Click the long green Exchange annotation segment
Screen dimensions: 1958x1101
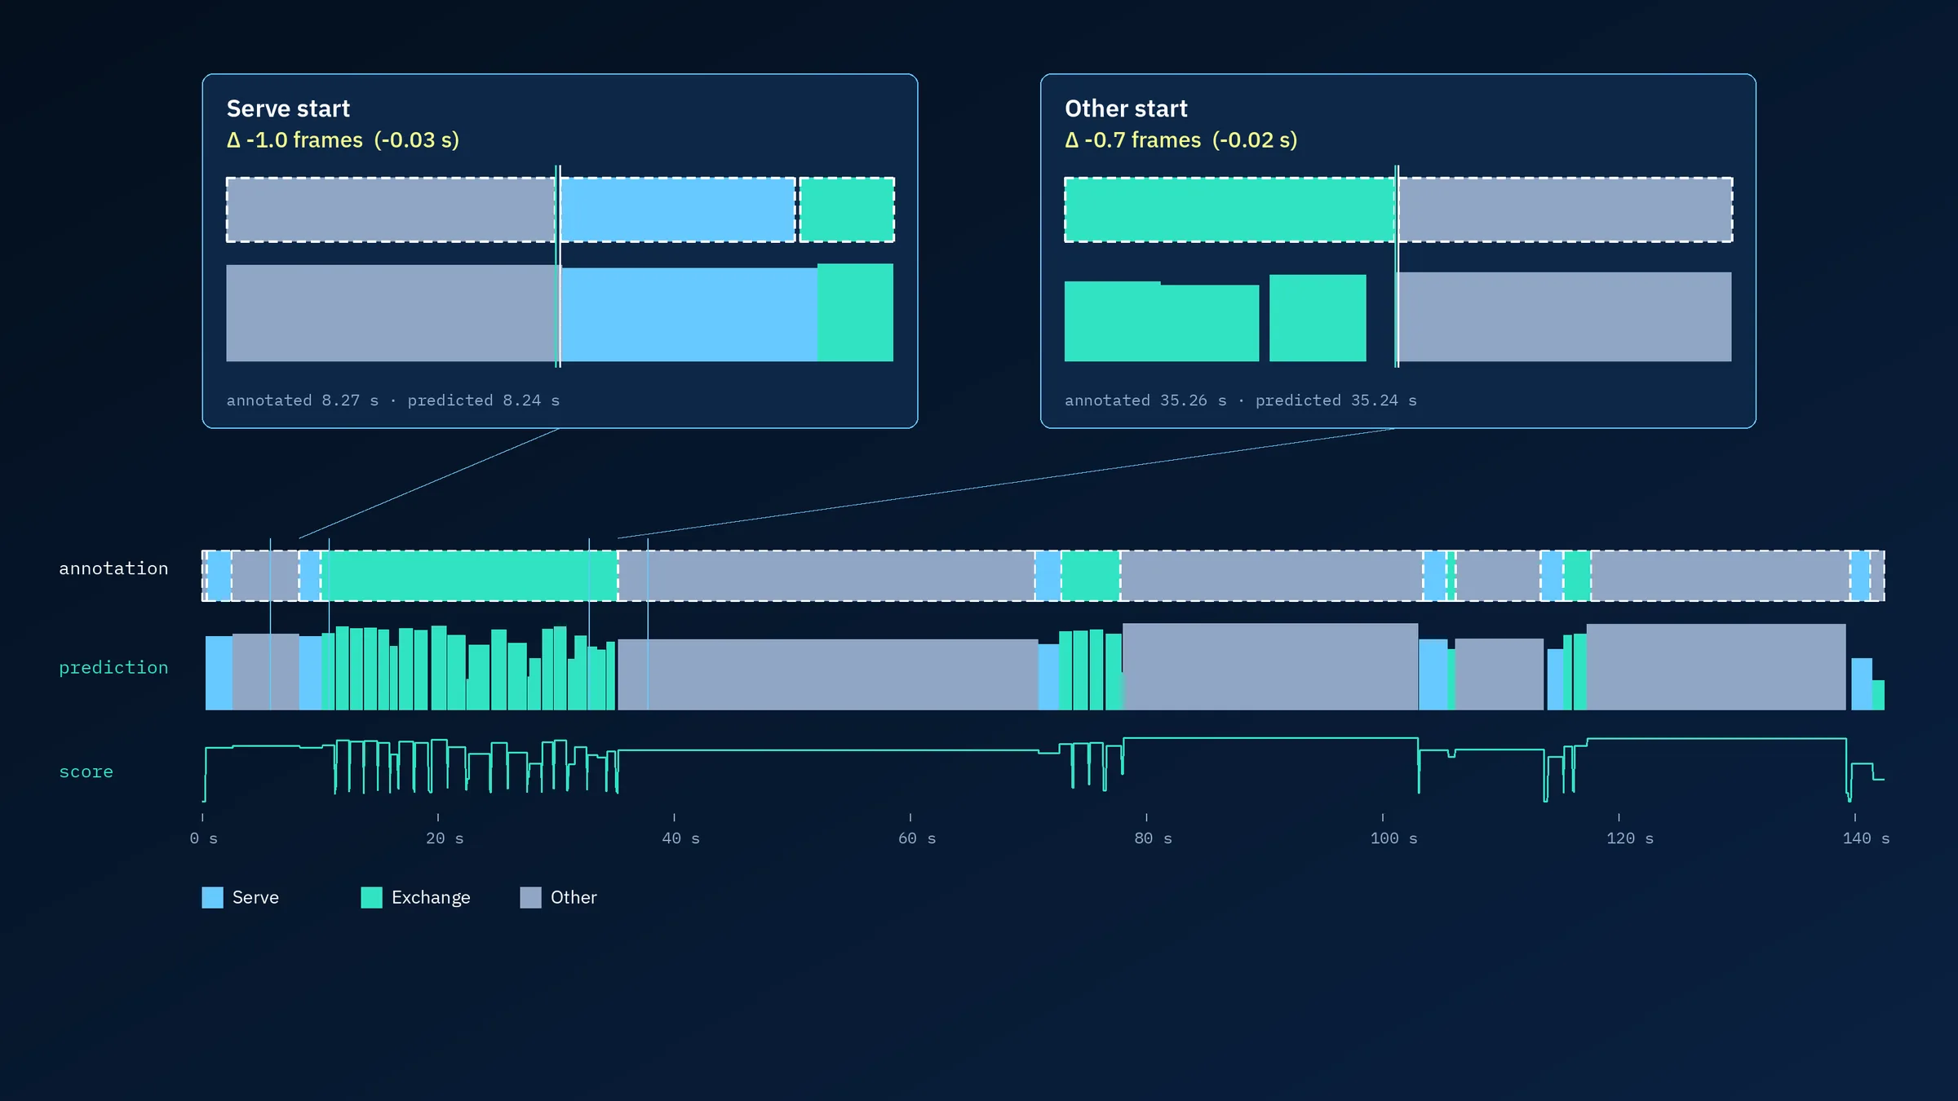click(470, 576)
